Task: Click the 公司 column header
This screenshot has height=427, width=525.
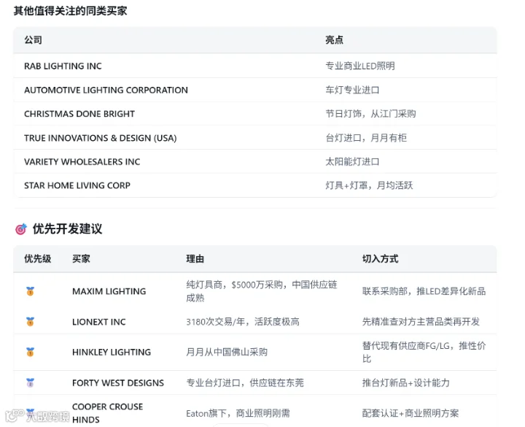Action: click(x=33, y=40)
